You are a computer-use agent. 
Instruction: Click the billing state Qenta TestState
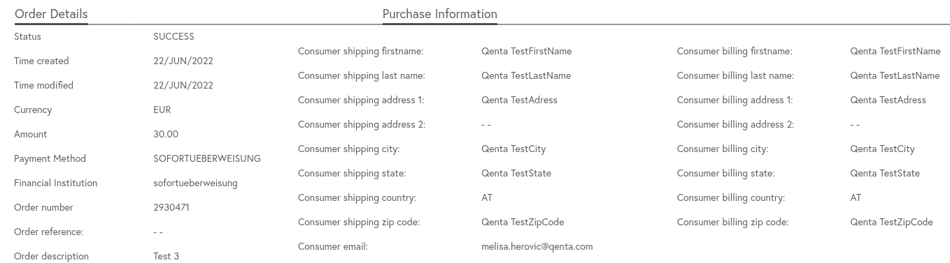pos(885,173)
